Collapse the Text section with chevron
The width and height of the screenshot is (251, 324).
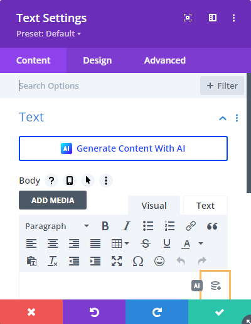click(x=223, y=118)
